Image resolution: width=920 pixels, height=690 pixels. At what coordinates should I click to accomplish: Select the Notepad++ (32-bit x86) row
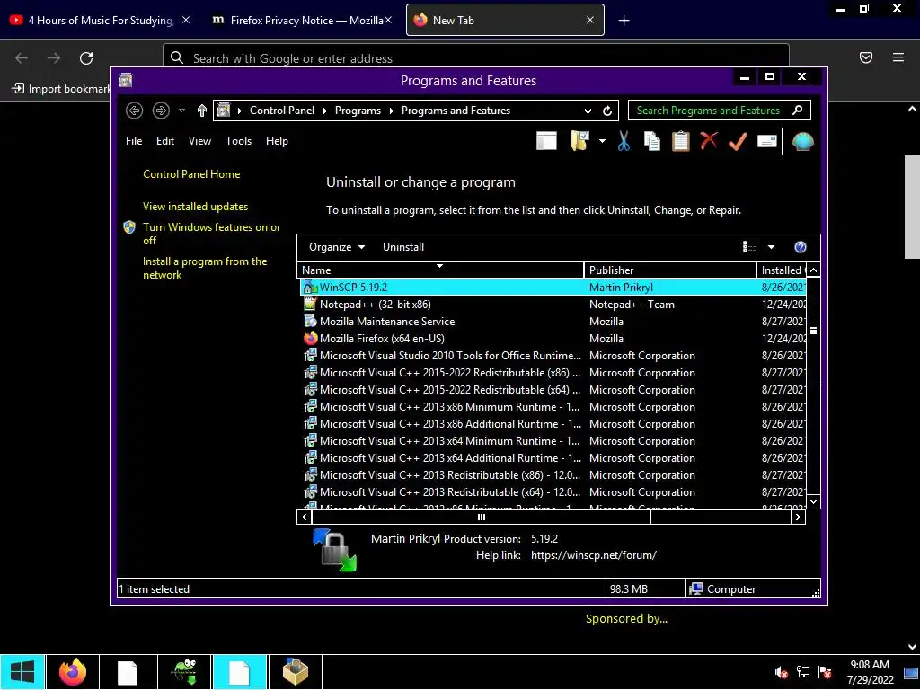(553, 305)
